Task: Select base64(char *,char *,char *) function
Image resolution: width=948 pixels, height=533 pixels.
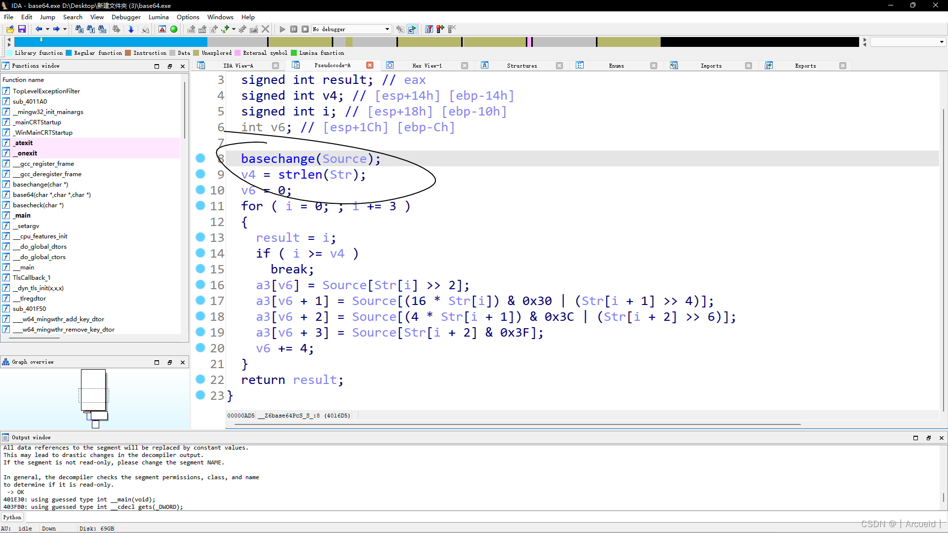Action: (51, 195)
